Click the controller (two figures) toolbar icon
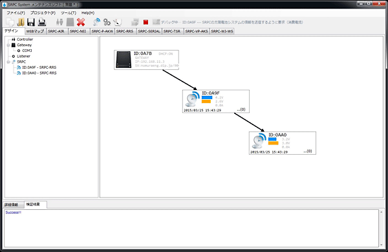This screenshot has height=252, width=388. click(x=59, y=22)
